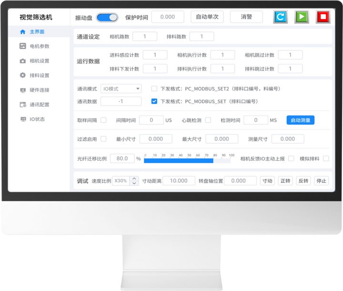
Task: Click the 最小尺寸 input field
Action: pyautogui.click(x=156, y=139)
